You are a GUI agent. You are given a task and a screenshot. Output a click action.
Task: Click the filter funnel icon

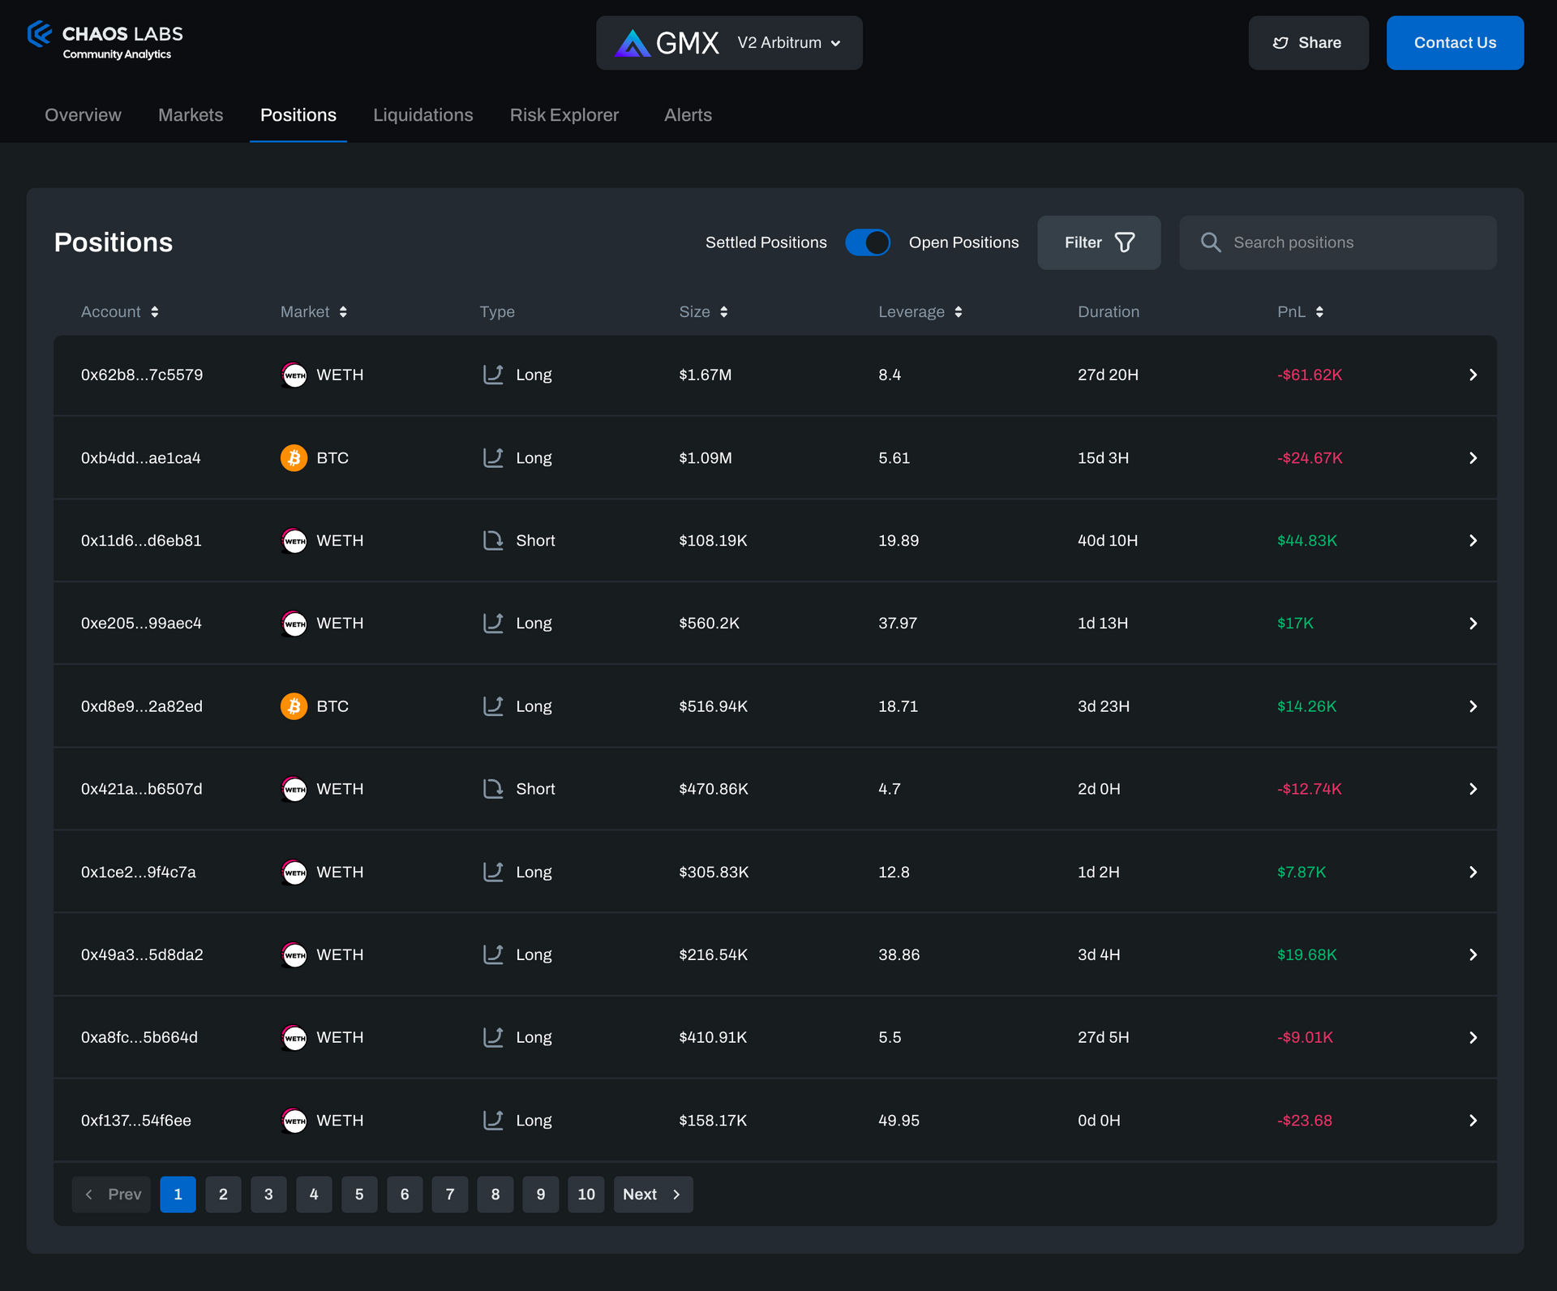(1125, 242)
